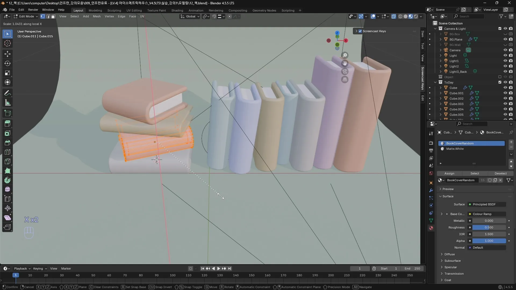This screenshot has width=516, height=290.
Task: Select the Annotate pencil tool
Action: click(x=8, y=93)
